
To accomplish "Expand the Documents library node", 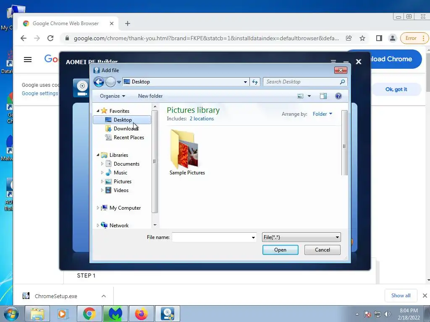I will [102, 164].
